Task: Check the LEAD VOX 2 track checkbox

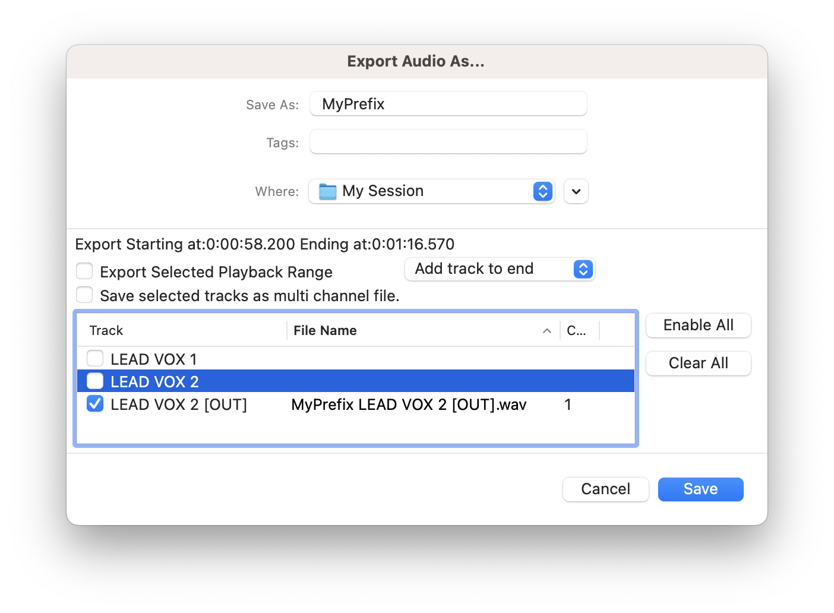Action: click(x=95, y=381)
